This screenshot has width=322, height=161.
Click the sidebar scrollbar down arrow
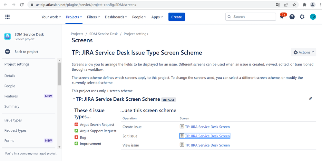59,147
